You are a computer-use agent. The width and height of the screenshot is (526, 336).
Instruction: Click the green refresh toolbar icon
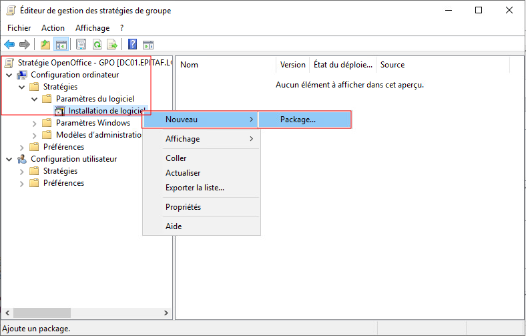97,45
